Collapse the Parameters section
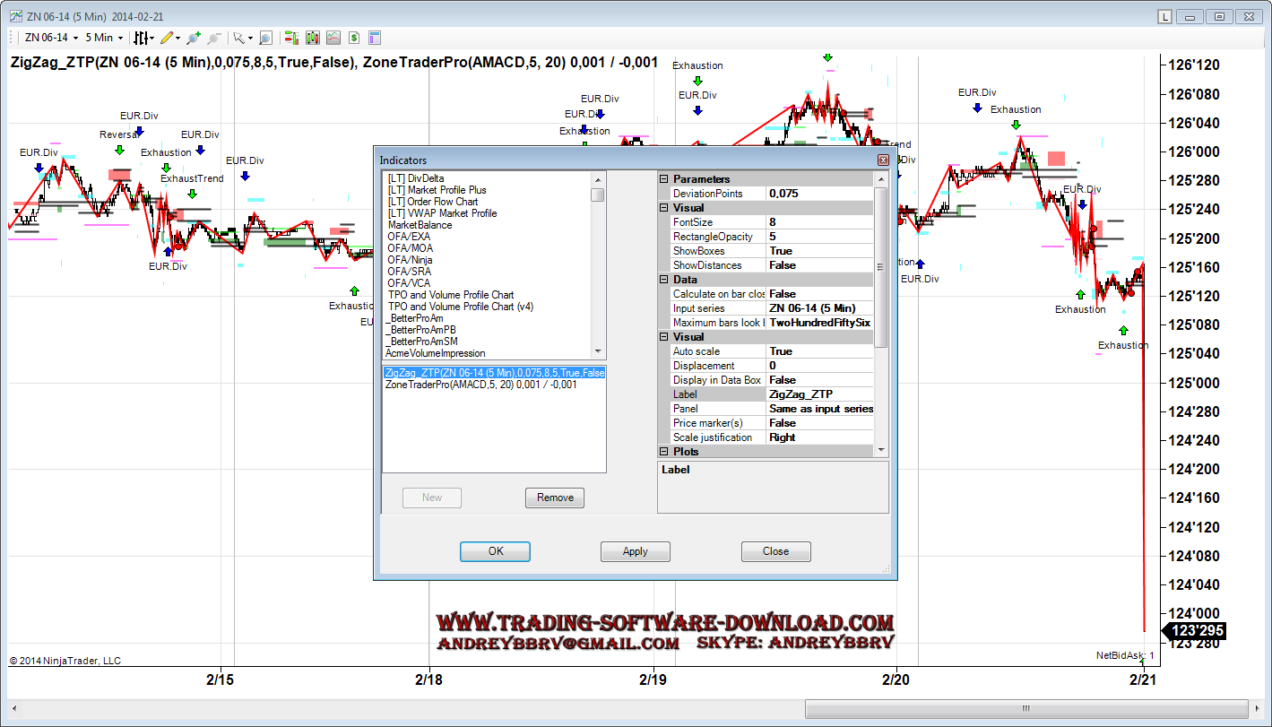The height and width of the screenshot is (727, 1272). click(664, 179)
